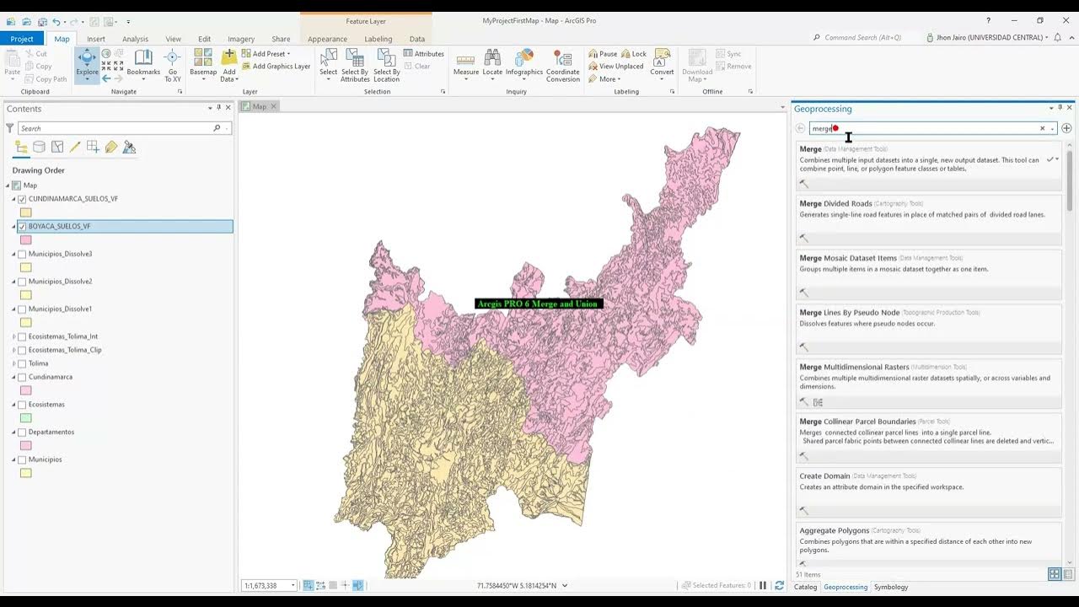Switch to List By Drawing Order
Viewport: 1079px width, 607px height.
pos(22,147)
